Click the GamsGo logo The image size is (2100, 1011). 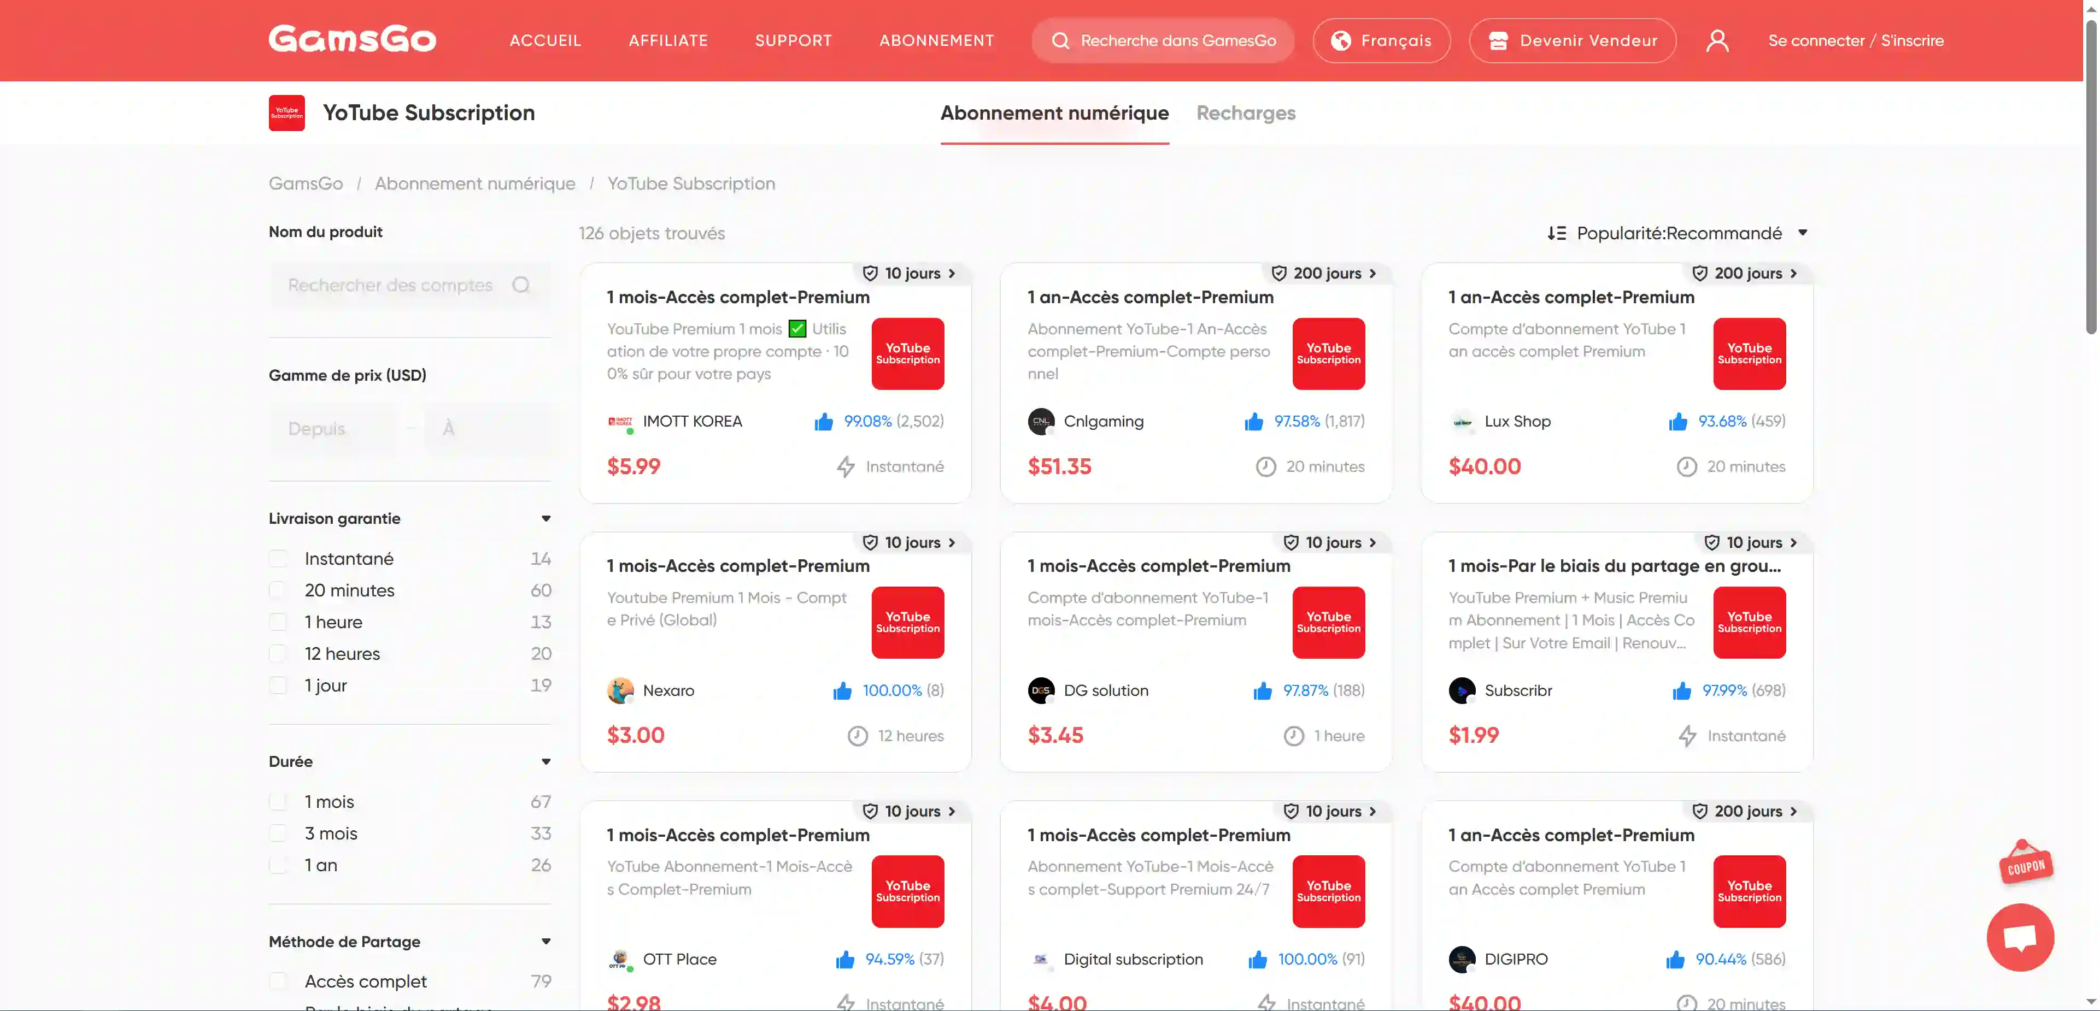(352, 40)
